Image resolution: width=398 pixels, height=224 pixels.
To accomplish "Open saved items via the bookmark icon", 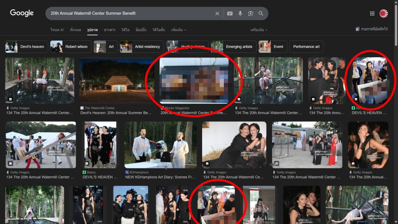I will click(x=358, y=29).
